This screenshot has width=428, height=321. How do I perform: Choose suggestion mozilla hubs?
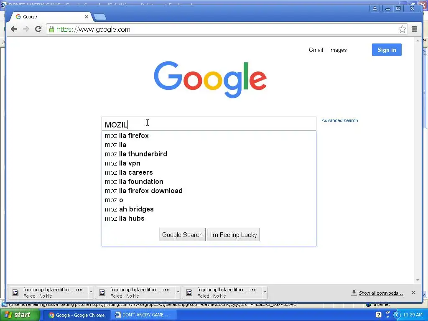tap(209, 218)
